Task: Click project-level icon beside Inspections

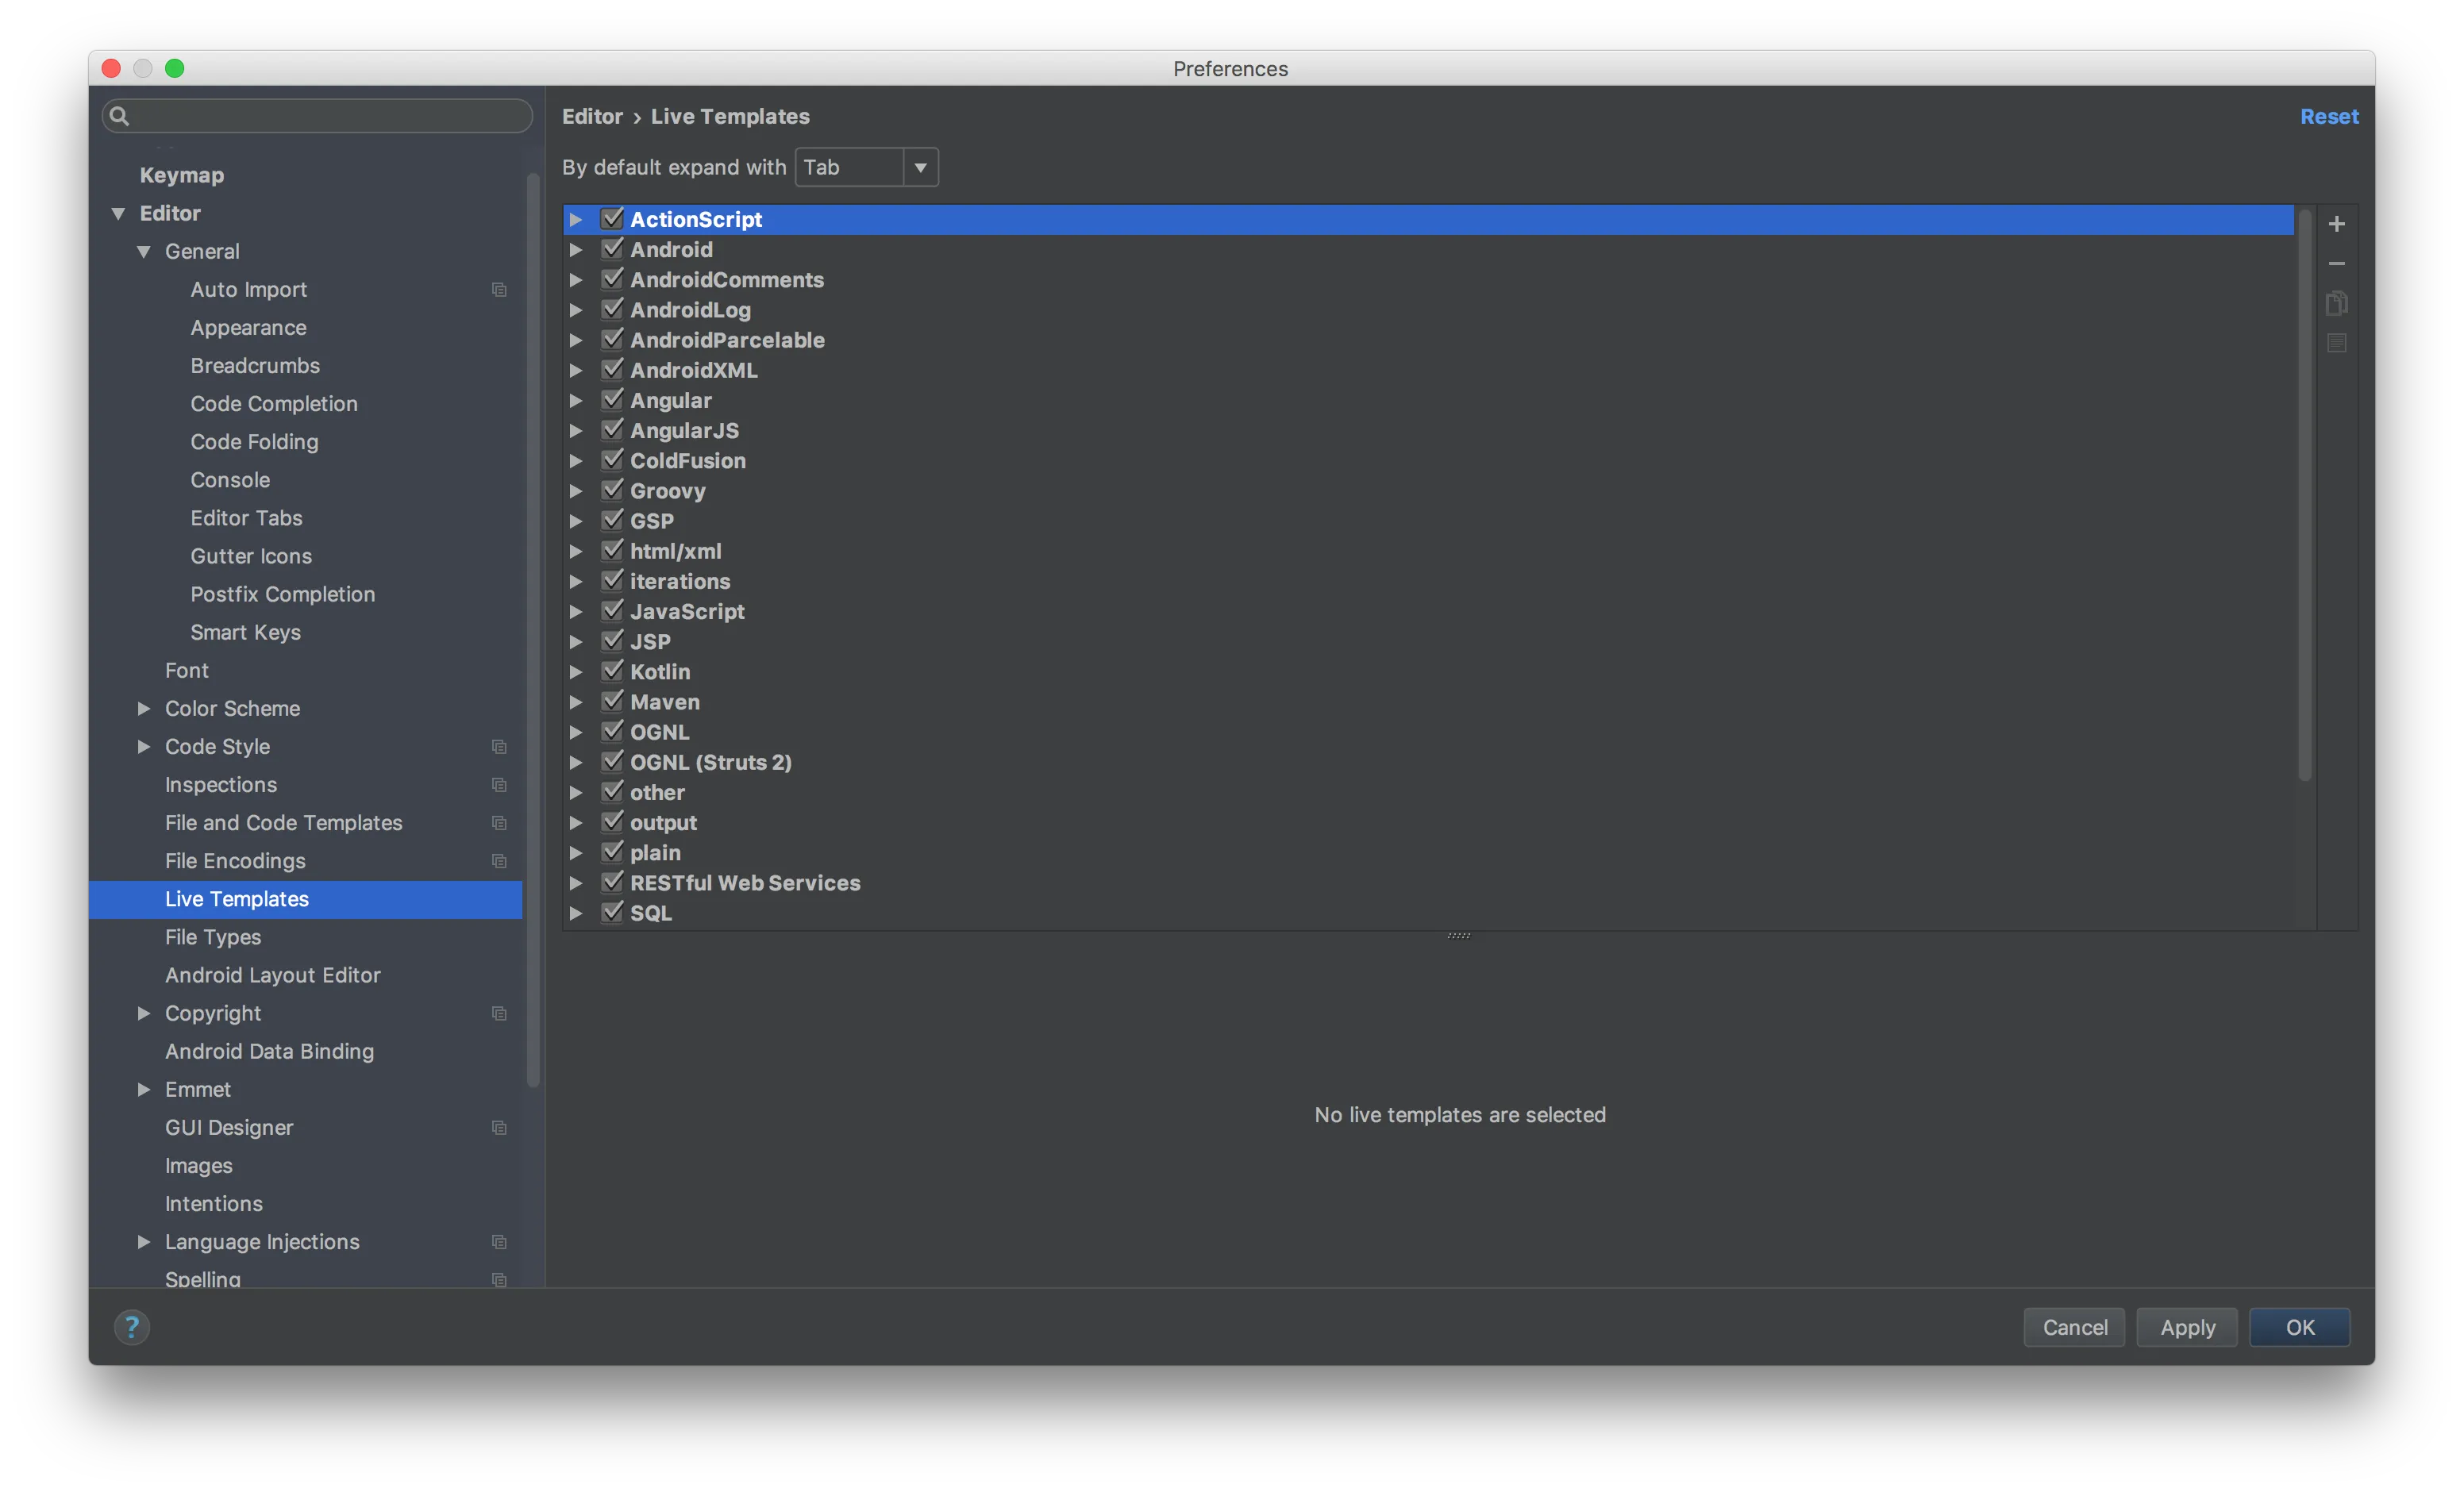Action: point(499,785)
